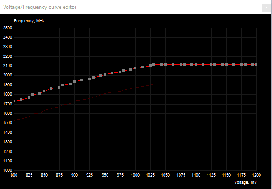
Task: Select the curve point at 850 mV
Action: pyautogui.click(x=44, y=91)
